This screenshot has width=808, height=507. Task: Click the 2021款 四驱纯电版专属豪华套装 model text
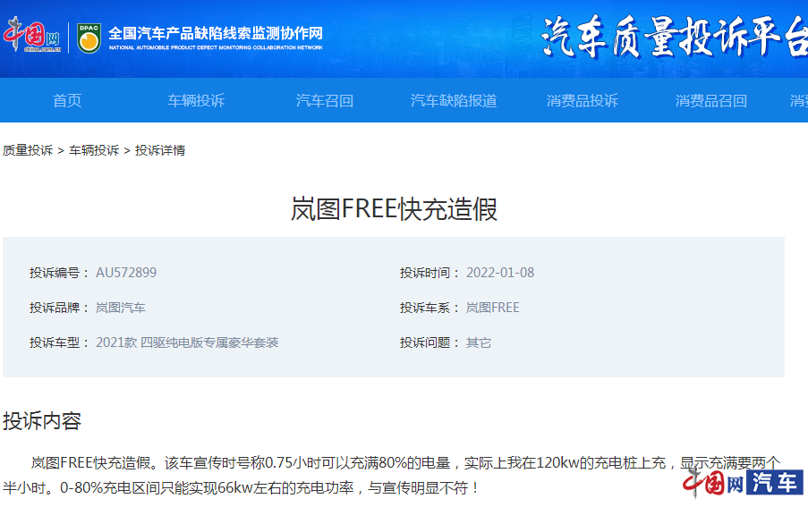pyautogui.click(x=187, y=342)
